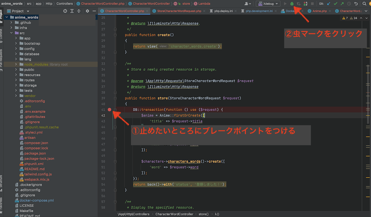The height and width of the screenshot is (217, 371).
Task: Expand the .github folder
Action: pyautogui.click(x=11, y=23)
